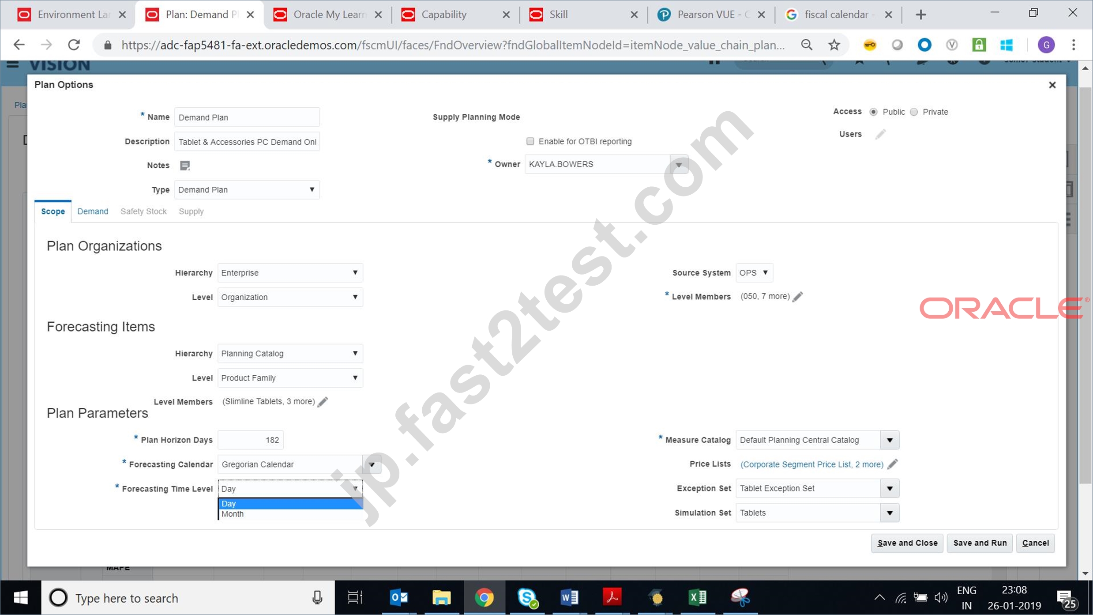Image resolution: width=1093 pixels, height=615 pixels.
Task: Go back in browser history
Action: point(19,45)
